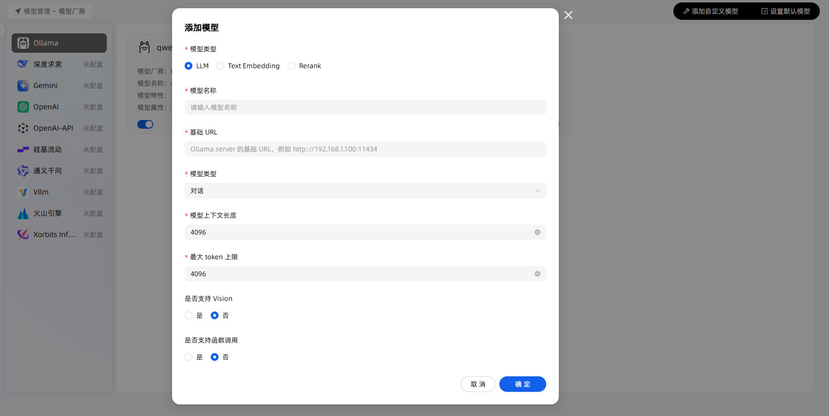Clear the 最大 token 上限 field value
Image resolution: width=829 pixels, height=416 pixels.
(537, 274)
